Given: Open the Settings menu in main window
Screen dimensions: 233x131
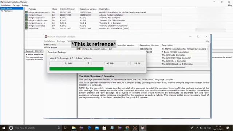Looking at the screenshot, I should [x=25, y=5].
